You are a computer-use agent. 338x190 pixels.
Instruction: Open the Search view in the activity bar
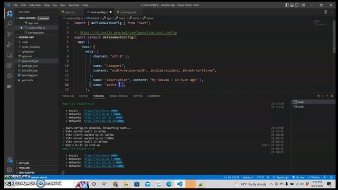pos(10,24)
